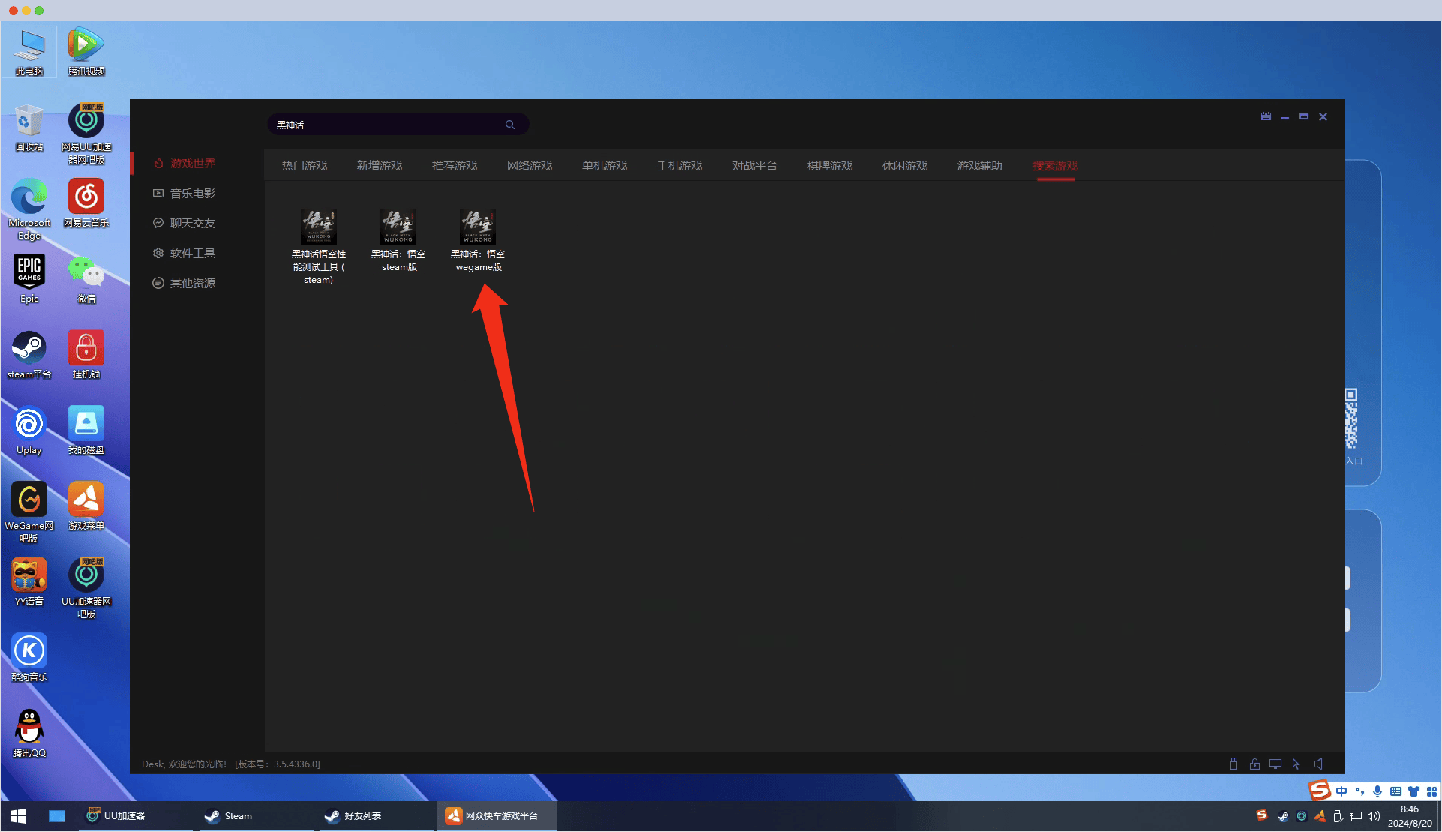
Task: Click the 软件工具 sidebar menu item
Action: click(x=190, y=253)
